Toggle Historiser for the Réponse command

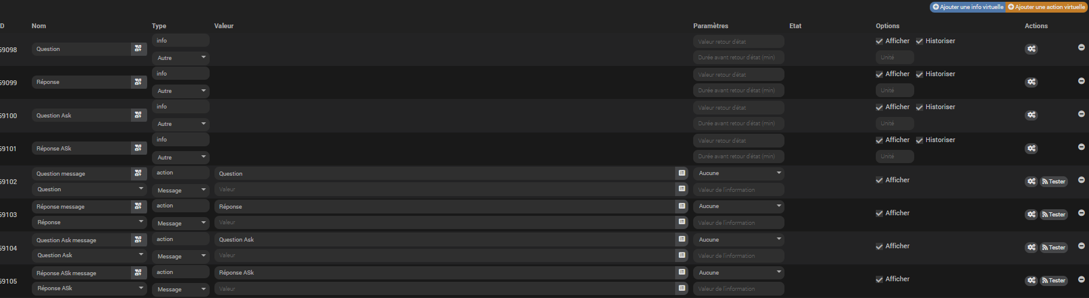pyautogui.click(x=920, y=74)
